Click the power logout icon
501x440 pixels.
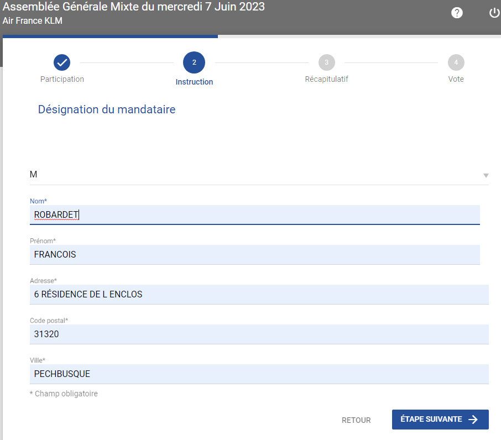click(494, 13)
